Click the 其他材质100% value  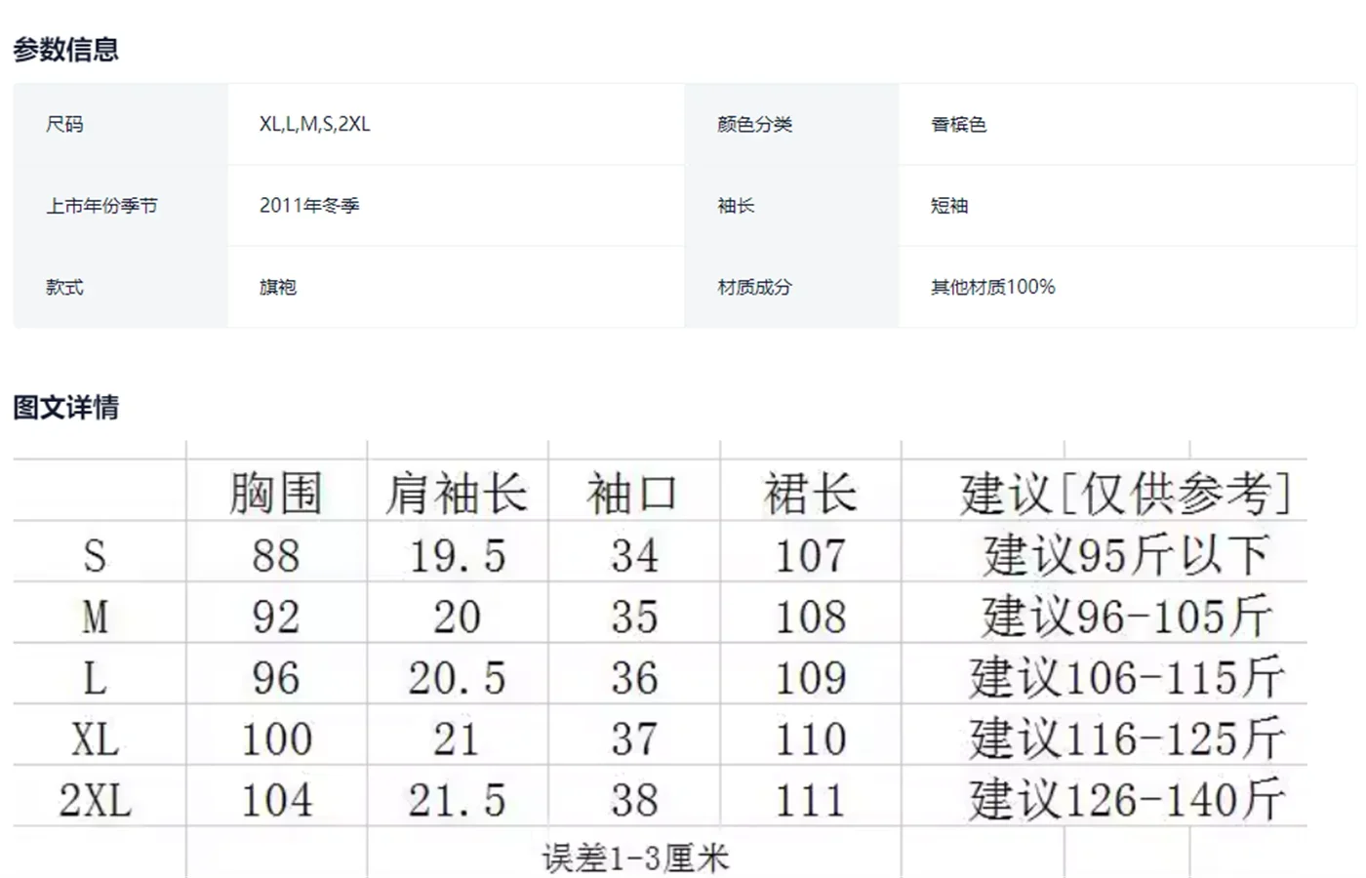pyautogui.click(x=993, y=287)
